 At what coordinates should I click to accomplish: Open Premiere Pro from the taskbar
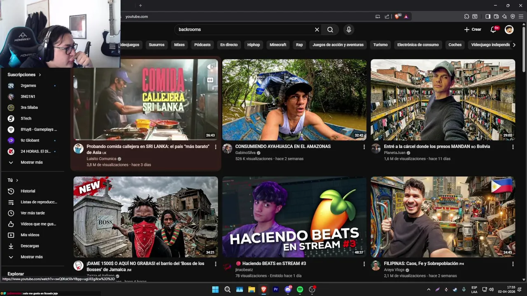tap(276, 289)
